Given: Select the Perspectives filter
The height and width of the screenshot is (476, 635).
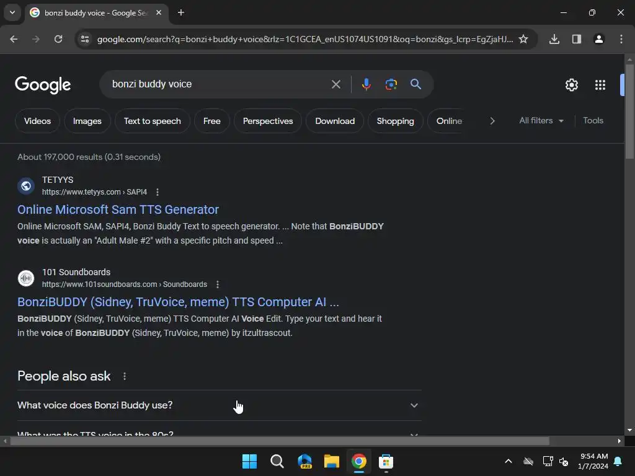Looking at the screenshot, I should click(268, 121).
